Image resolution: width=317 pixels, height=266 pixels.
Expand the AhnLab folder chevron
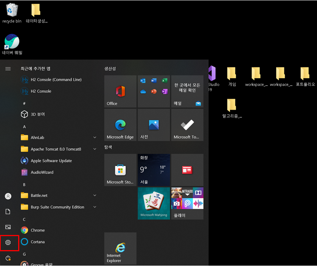(x=95, y=137)
